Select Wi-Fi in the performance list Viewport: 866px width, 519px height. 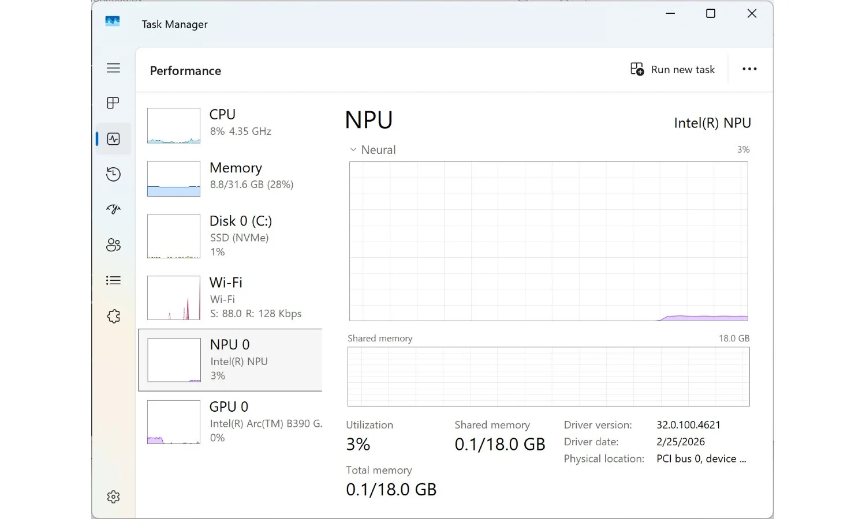[230, 298]
